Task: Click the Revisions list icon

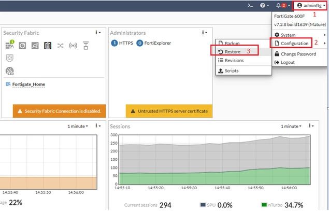Action: [x=221, y=61]
